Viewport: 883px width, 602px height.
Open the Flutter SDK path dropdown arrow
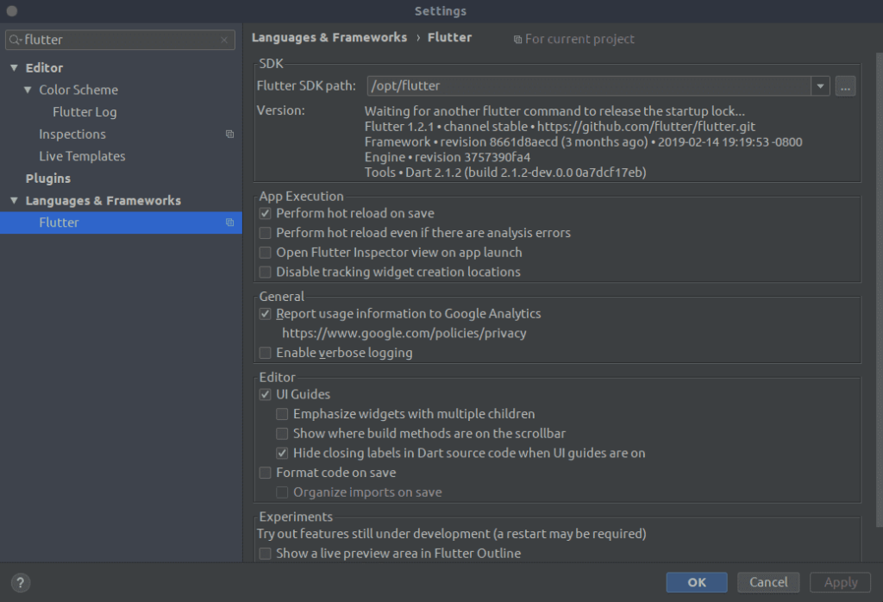pyautogui.click(x=820, y=86)
